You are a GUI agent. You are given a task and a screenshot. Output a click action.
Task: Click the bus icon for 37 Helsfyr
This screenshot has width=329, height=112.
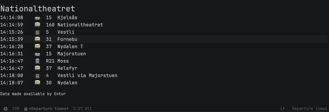(x=37, y=68)
